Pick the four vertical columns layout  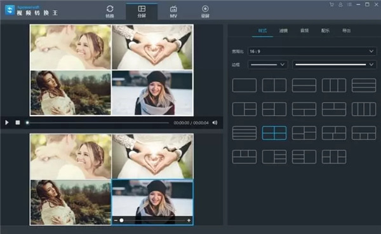364,109
